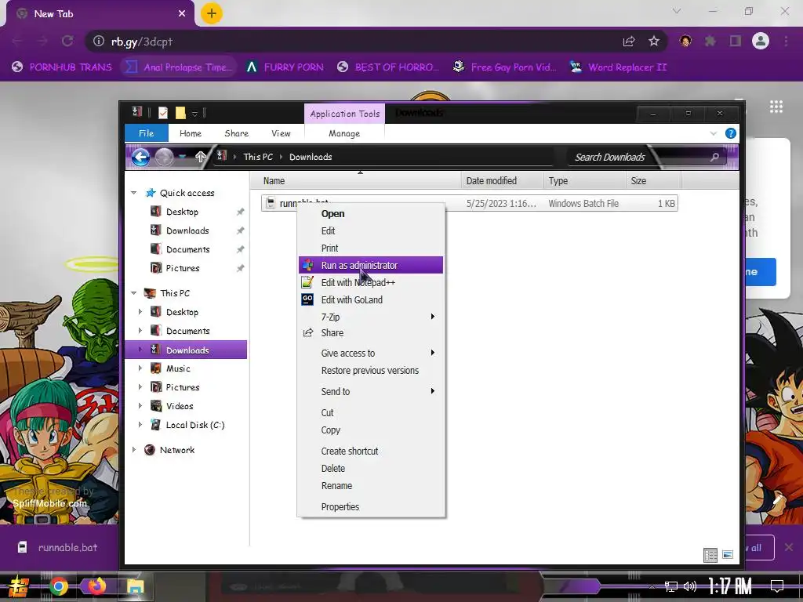Click Share in the context menu
The image size is (803, 602).
371,332
